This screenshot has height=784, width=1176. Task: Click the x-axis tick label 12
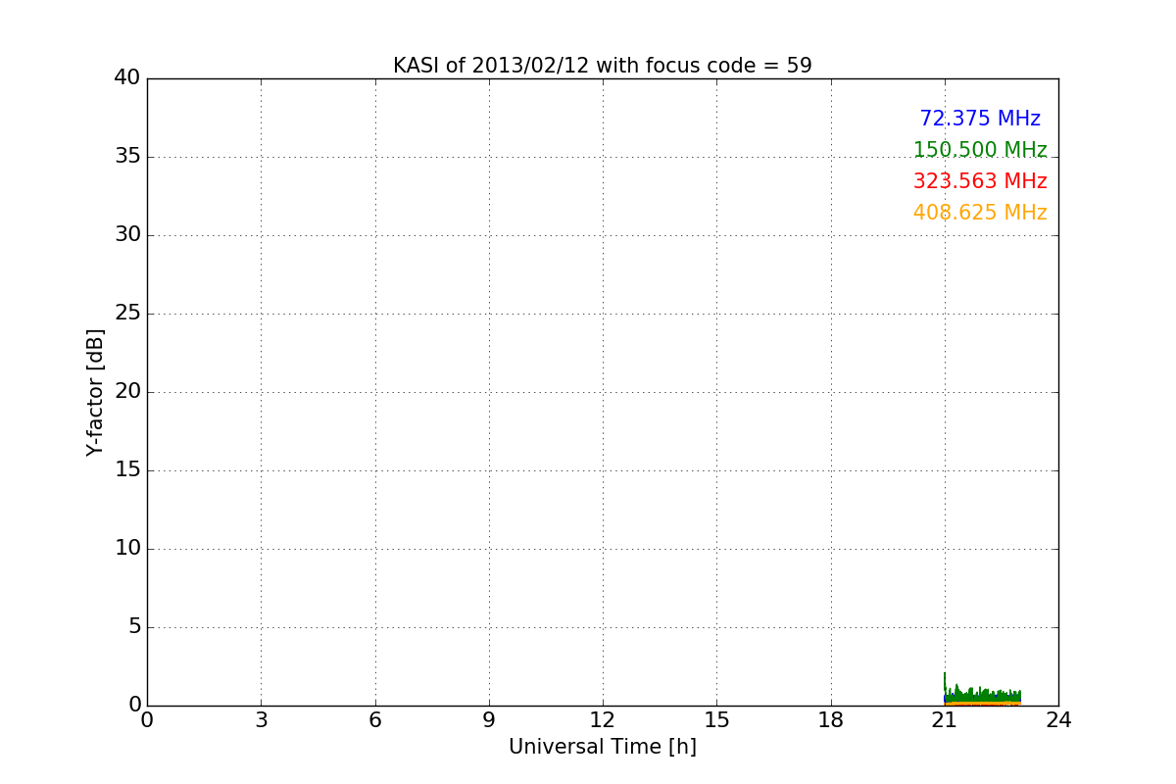[603, 720]
